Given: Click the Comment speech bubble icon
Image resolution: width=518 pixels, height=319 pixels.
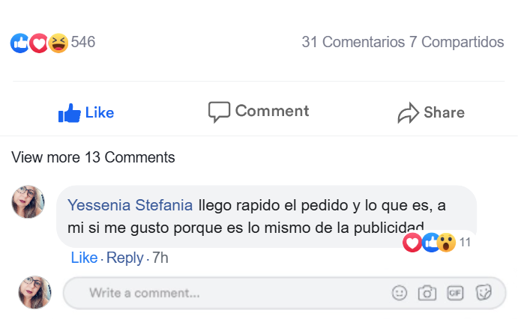Looking at the screenshot, I should [x=219, y=112].
